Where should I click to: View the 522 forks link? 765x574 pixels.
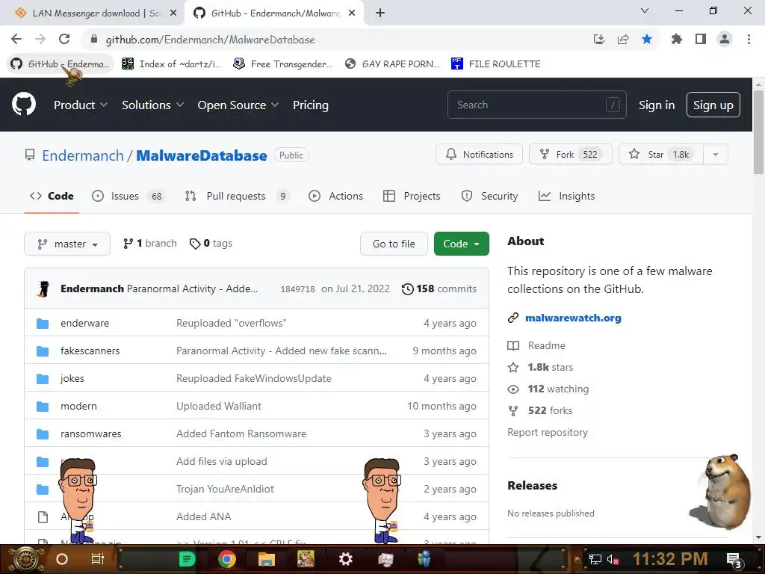[539, 410]
